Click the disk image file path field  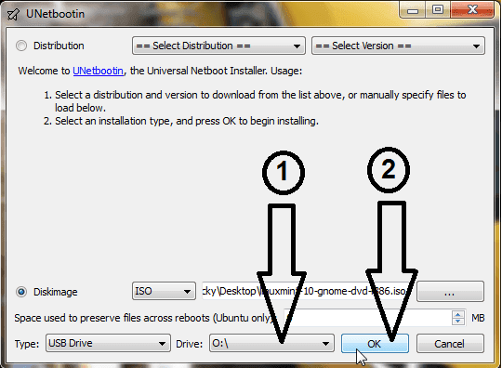pos(308,291)
